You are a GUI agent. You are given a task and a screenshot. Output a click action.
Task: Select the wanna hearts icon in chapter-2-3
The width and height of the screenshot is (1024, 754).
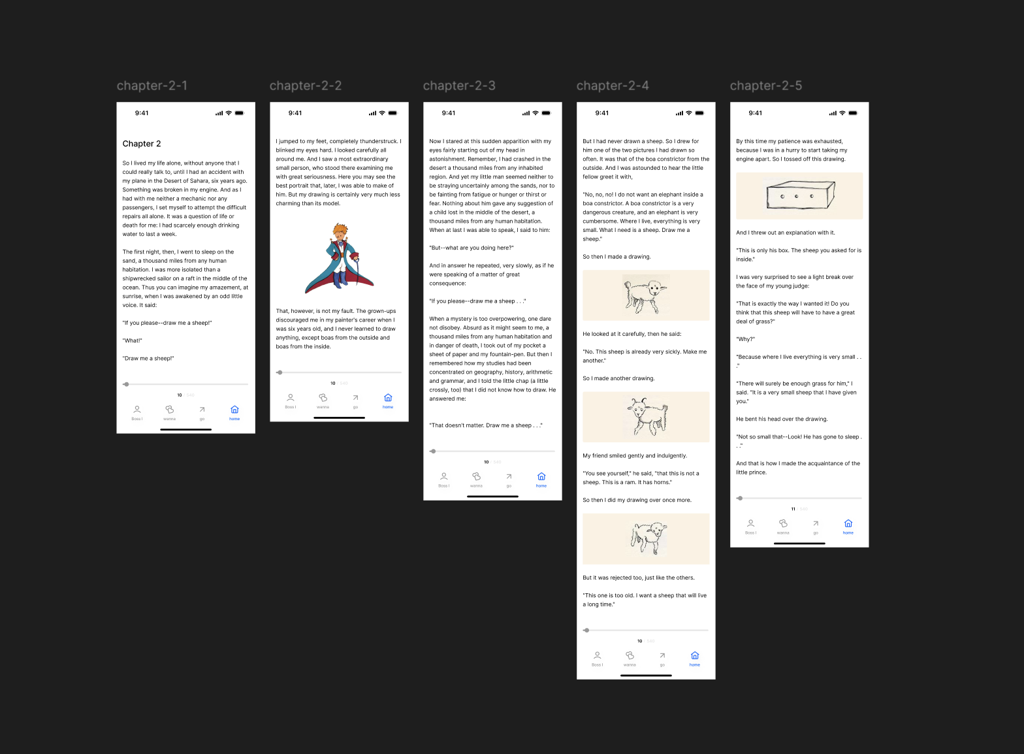point(476,476)
